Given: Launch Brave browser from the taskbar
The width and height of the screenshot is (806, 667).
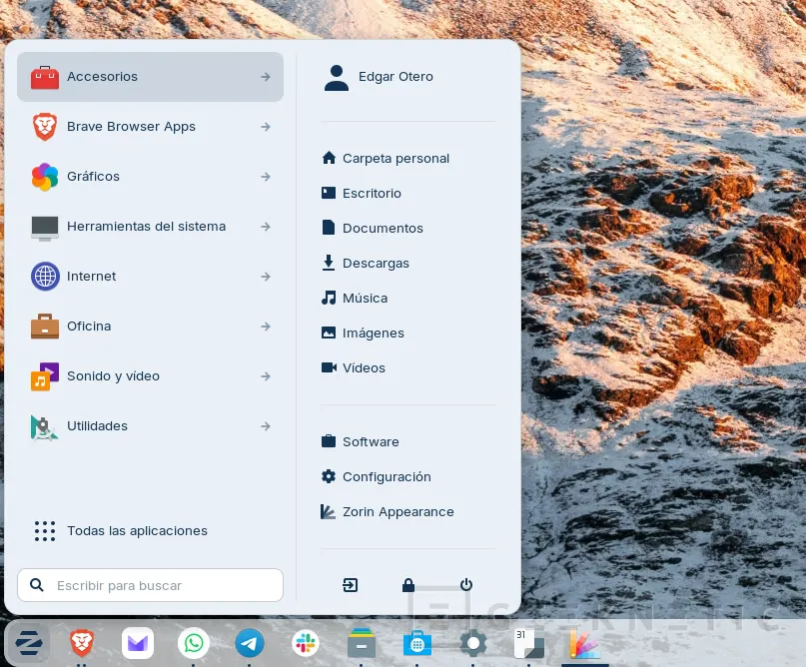Looking at the screenshot, I should pyautogui.click(x=82, y=643).
